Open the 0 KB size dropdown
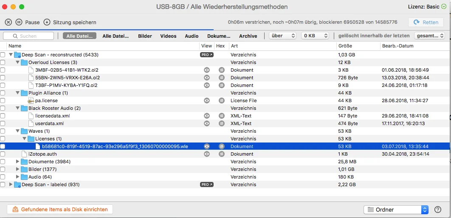 click(315, 36)
